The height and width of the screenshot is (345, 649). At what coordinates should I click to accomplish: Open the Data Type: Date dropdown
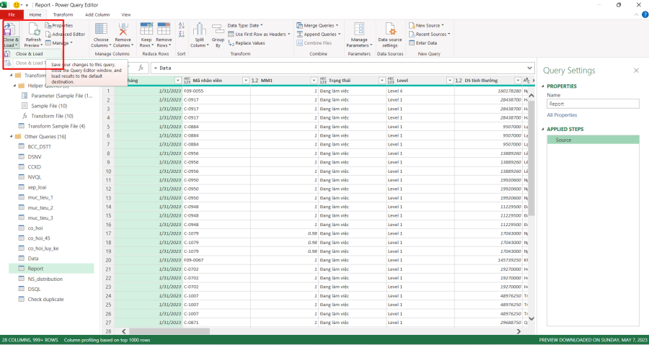coord(245,26)
